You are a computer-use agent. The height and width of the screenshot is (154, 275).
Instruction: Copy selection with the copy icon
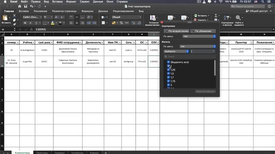[14, 20]
